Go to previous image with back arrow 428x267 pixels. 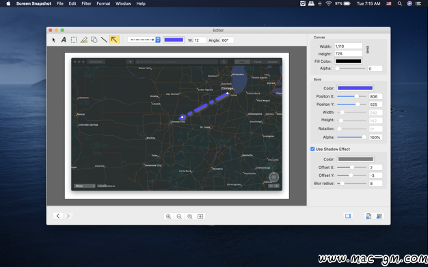(58, 216)
